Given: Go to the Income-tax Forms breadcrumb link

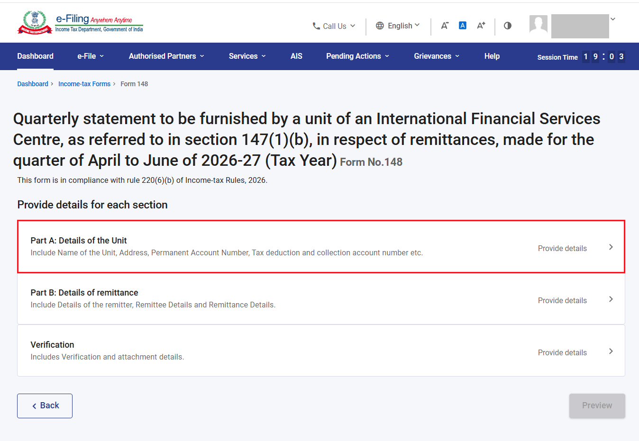Looking at the screenshot, I should 84,84.
